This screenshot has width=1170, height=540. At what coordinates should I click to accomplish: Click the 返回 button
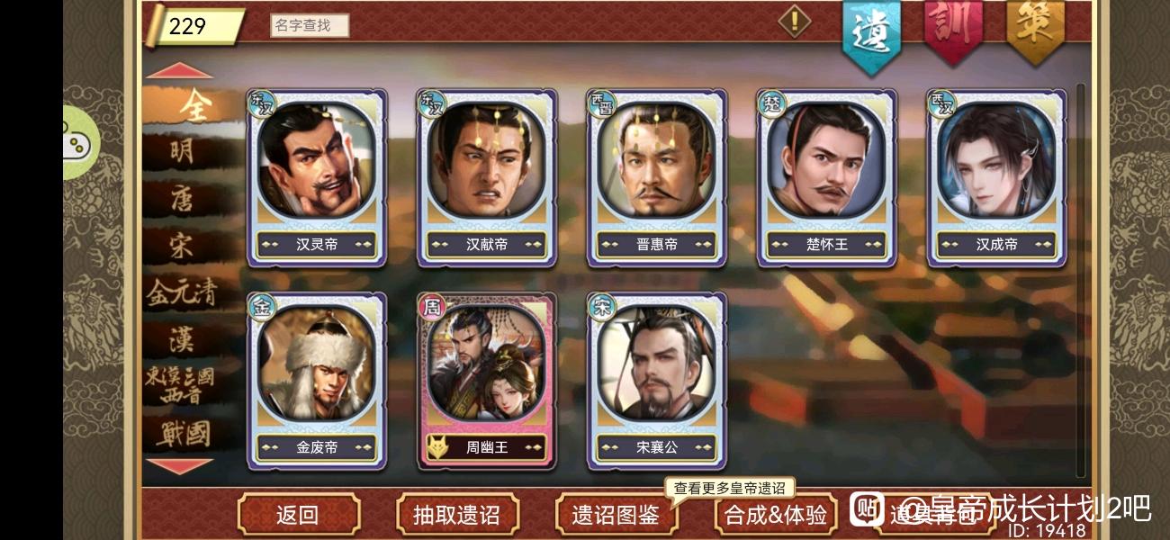298,515
